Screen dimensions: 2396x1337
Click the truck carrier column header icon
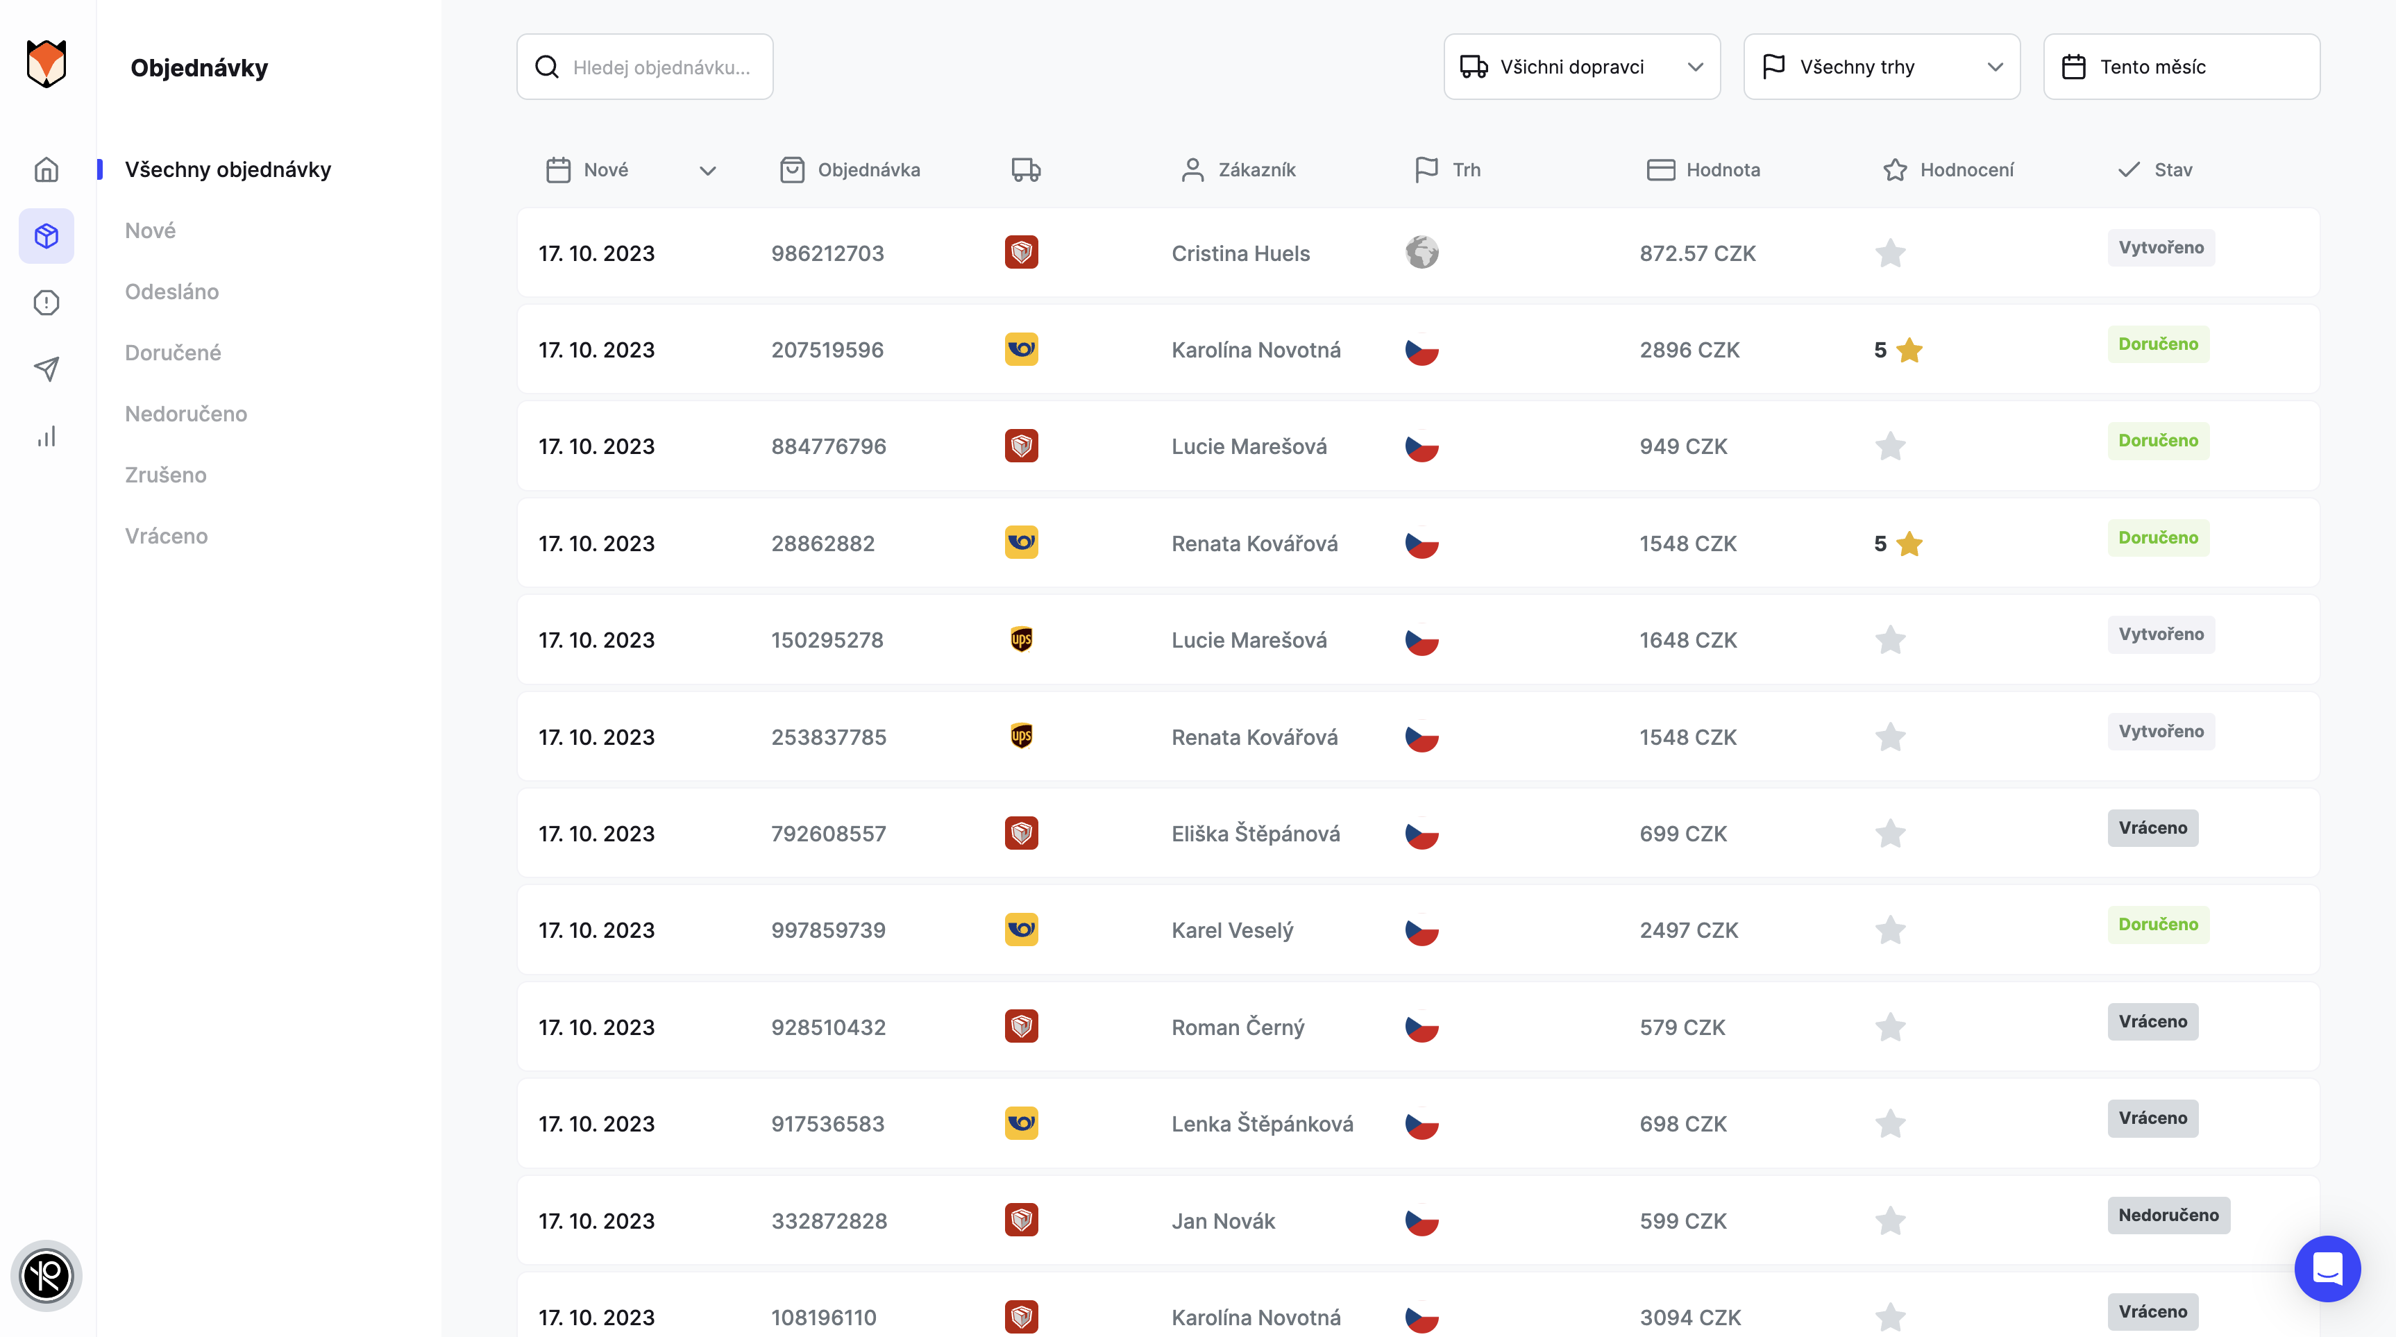[x=1026, y=169]
